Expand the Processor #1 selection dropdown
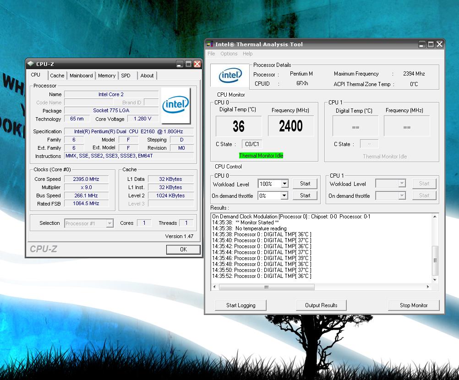The image size is (459, 380). 109,223
